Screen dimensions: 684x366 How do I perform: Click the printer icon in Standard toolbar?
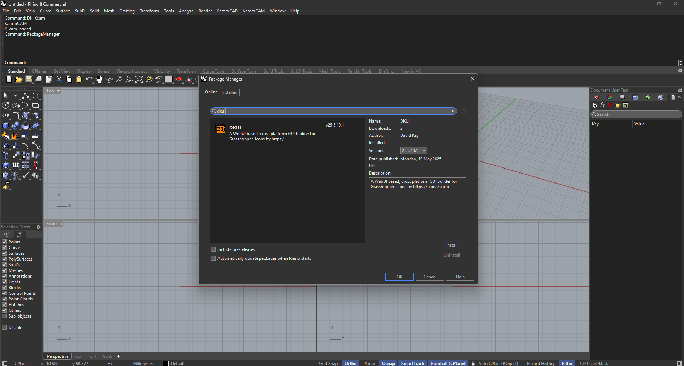pyautogui.click(x=39, y=79)
